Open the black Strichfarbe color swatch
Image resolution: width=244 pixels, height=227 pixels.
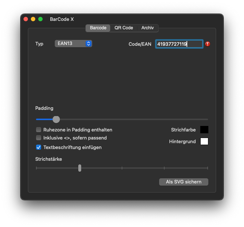click(x=204, y=130)
